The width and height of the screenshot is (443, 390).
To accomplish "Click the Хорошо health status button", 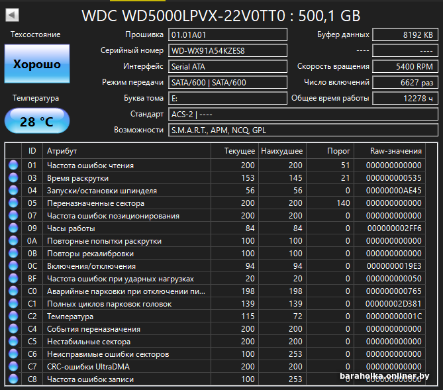I will coord(37,64).
